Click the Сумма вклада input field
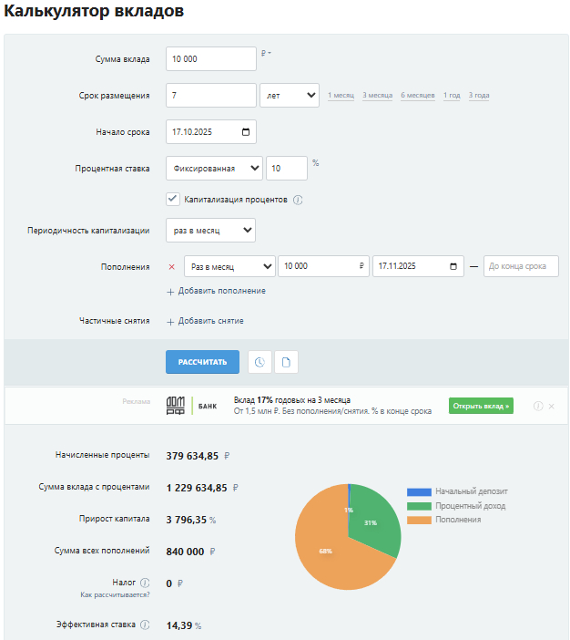 [211, 59]
